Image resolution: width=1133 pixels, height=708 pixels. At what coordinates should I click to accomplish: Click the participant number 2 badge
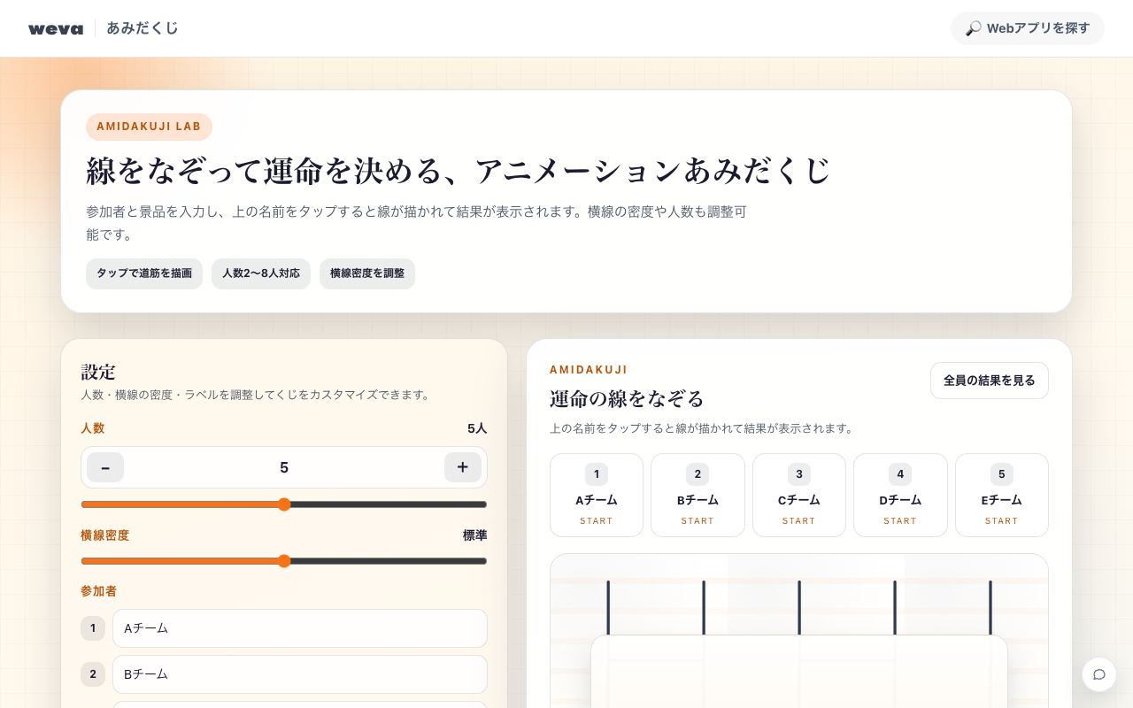tap(93, 674)
